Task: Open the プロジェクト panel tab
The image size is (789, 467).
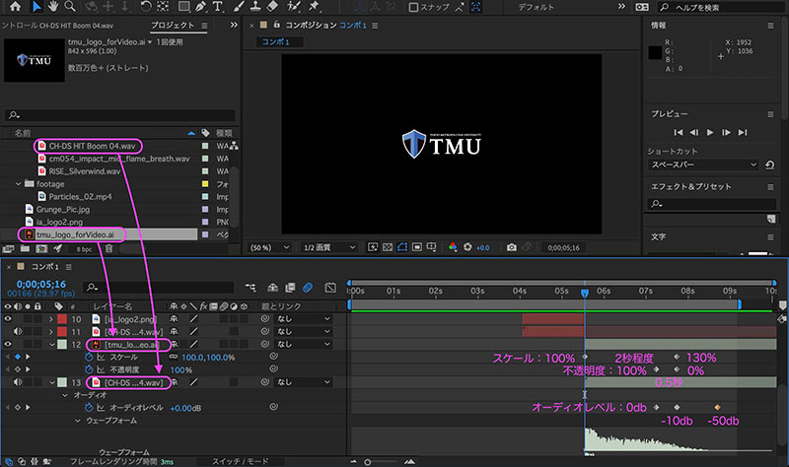Action: click(x=173, y=26)
